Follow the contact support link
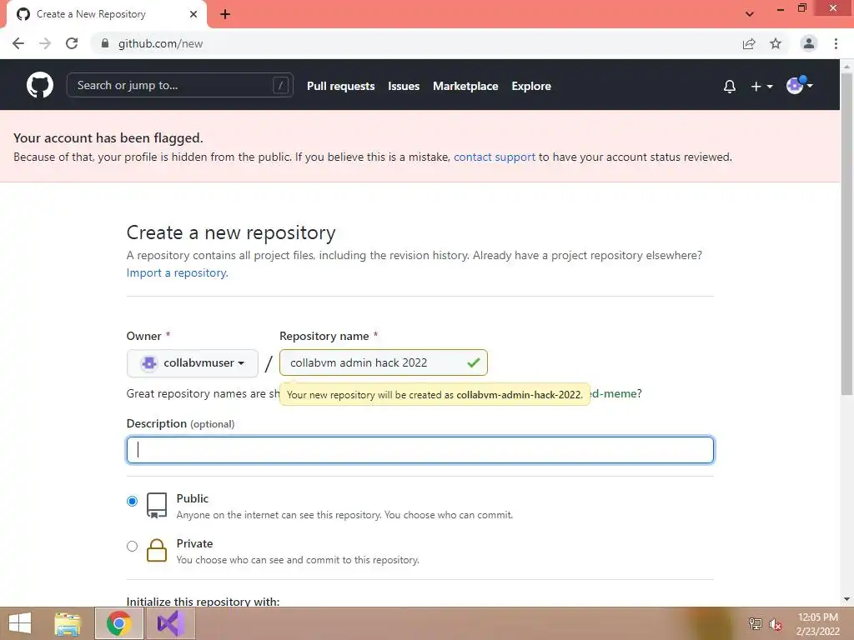Screen dimensions: 854x640 coord(495,157)
